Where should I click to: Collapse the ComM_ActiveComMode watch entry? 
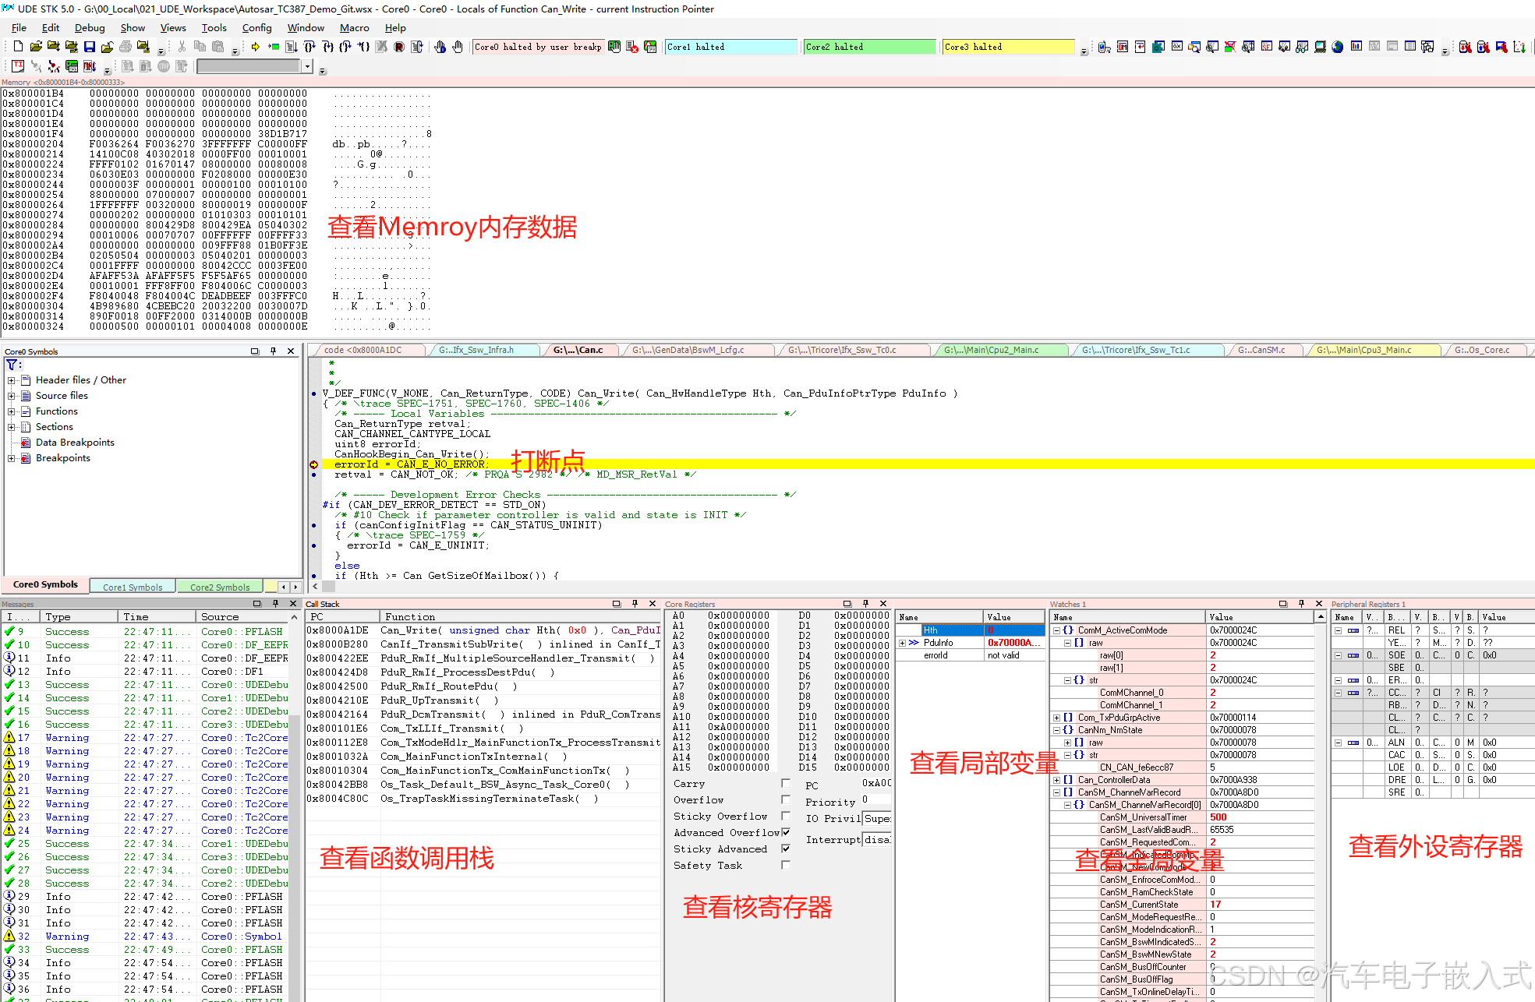pos(1057,630)
